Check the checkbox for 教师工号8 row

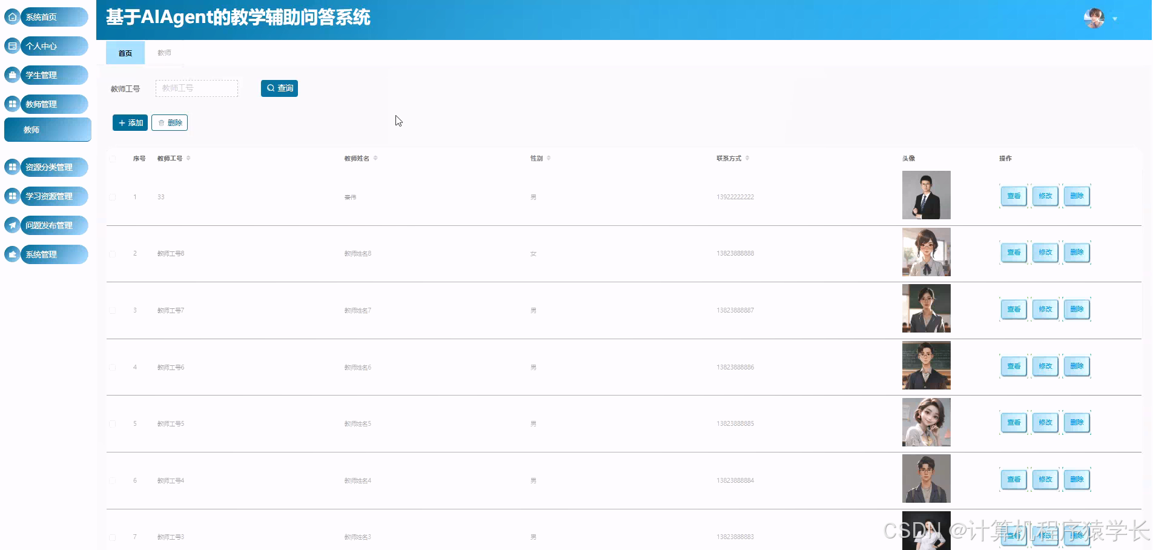[112, 253]
